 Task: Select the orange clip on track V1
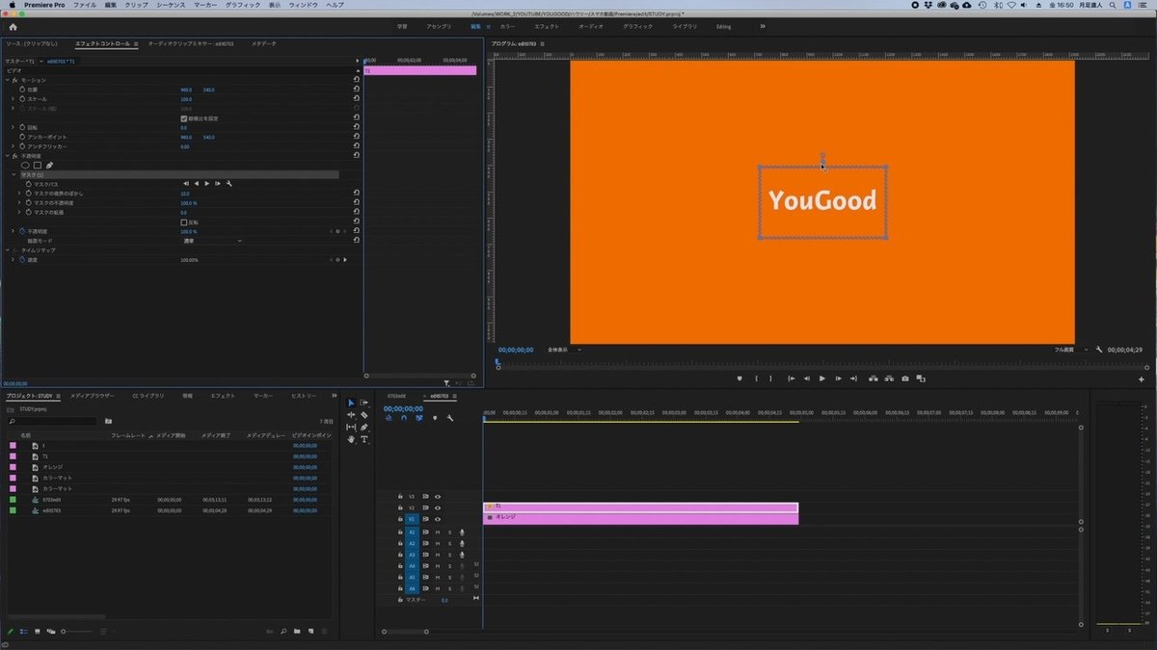pos(641,518)
